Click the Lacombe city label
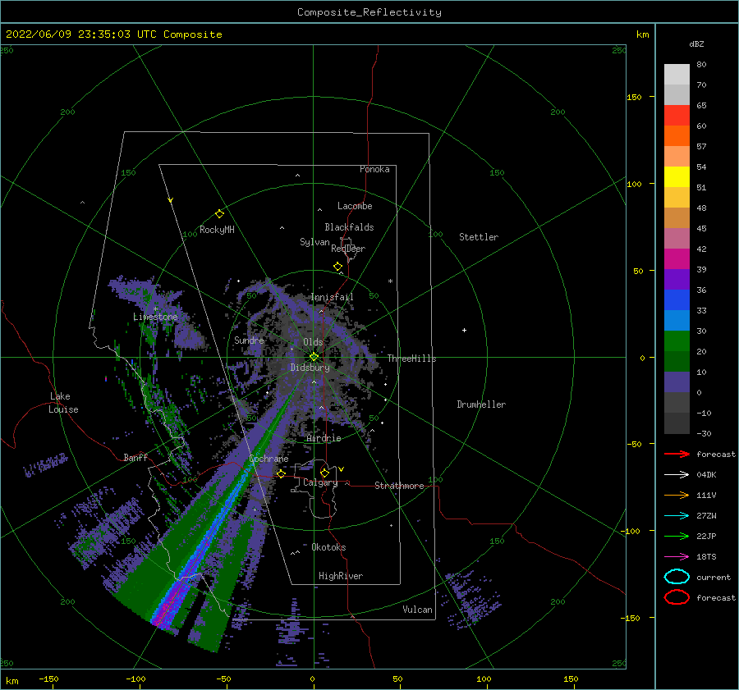This screenshot has width=739, height=690. click(355, 206)
